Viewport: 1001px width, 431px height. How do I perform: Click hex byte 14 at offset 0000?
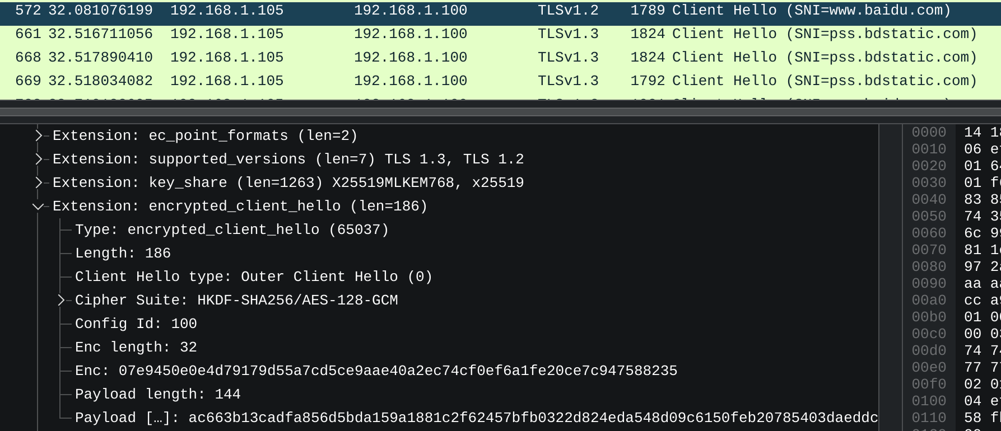click(973, 132)
